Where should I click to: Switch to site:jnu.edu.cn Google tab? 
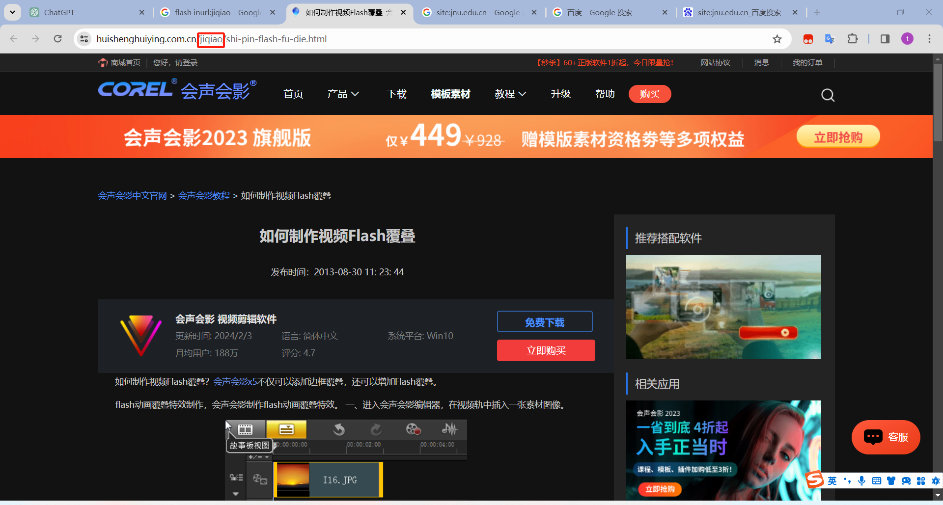coord(479,12)
